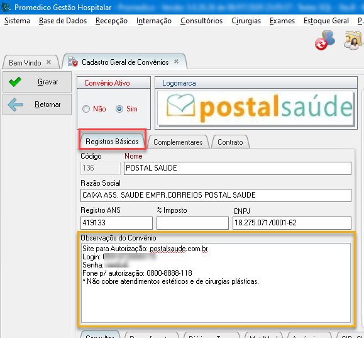Click the postalsaúde logomarca image
Screen dimensions: 364x338
(256, 108)
